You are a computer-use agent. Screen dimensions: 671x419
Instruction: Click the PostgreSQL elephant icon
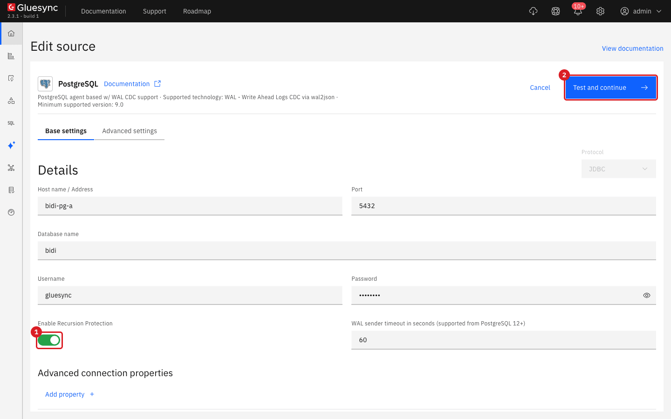pyautogui.click(x=45, y=84)
